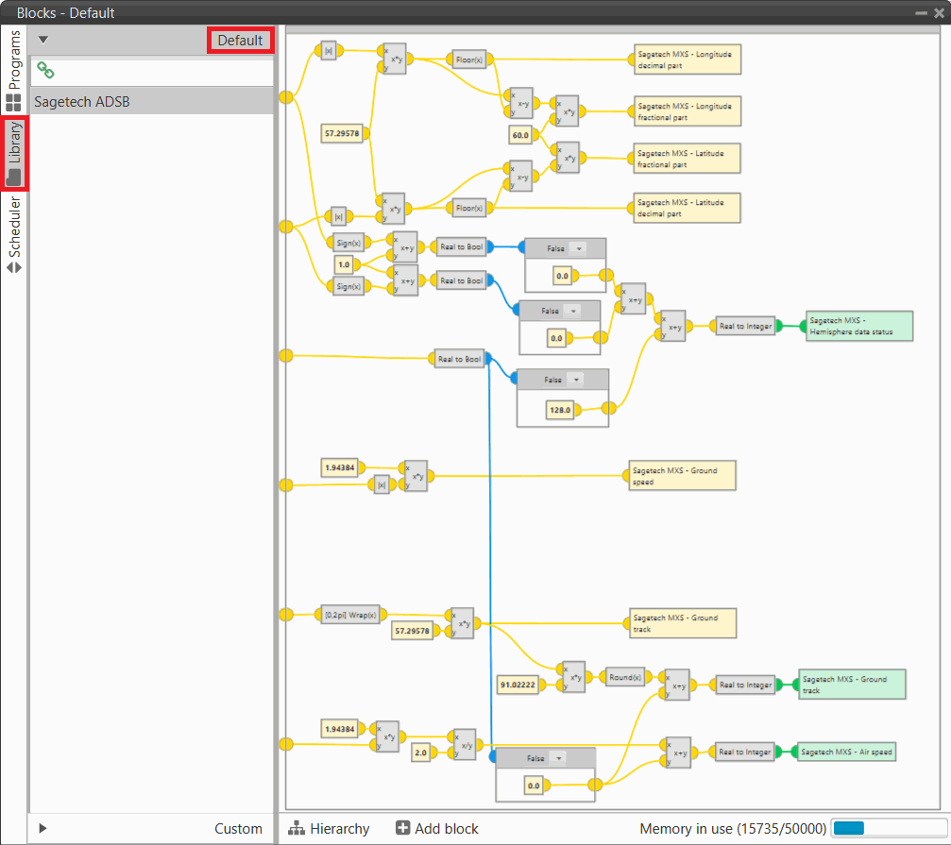Select the x/y division block

pos(464,745)
